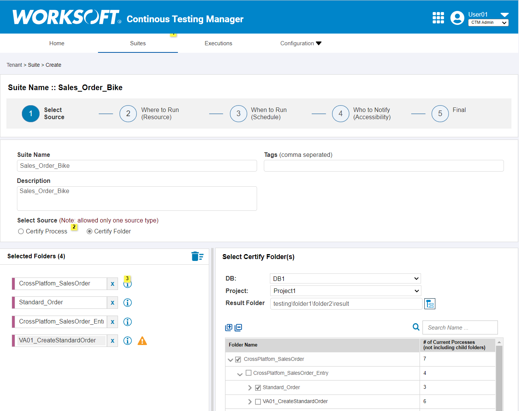
Task: Click the user profile icon
Action: click(457, 17)
